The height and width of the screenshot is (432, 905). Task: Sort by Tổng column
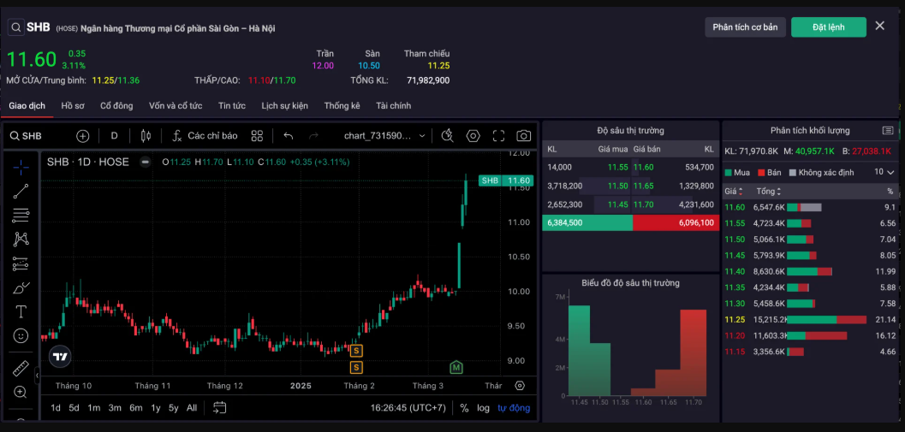(x=768, y=191)
